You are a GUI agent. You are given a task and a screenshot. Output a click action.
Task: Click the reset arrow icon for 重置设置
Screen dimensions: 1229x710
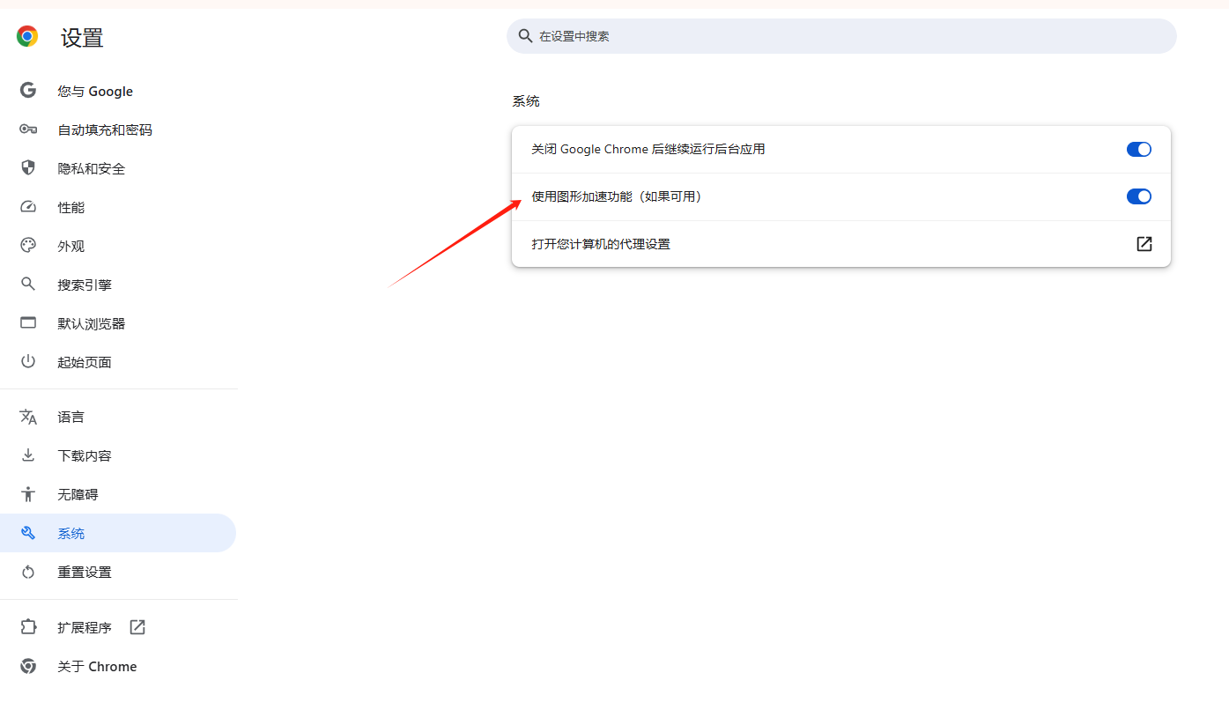tap(28, 572)
